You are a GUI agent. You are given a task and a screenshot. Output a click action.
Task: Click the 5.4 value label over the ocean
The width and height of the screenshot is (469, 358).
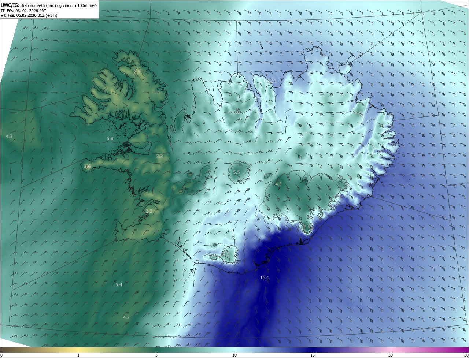pos(119,284)
